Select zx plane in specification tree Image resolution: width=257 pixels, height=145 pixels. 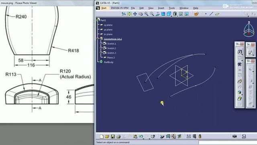(x=108, y=34)
